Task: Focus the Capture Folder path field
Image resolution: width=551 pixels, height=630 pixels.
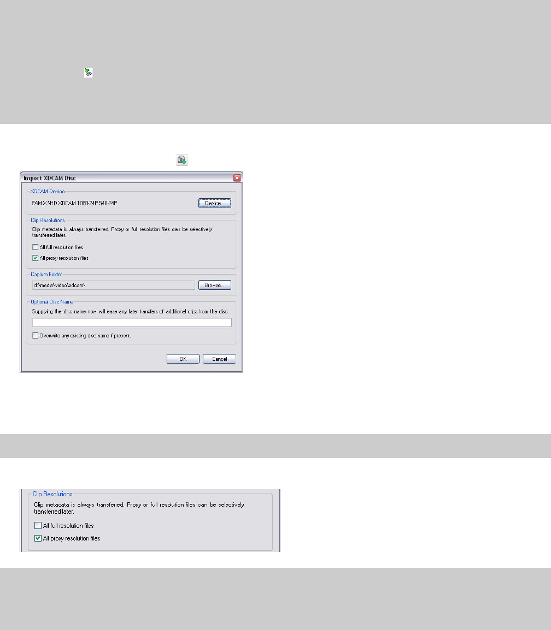Action: [113, 285]
